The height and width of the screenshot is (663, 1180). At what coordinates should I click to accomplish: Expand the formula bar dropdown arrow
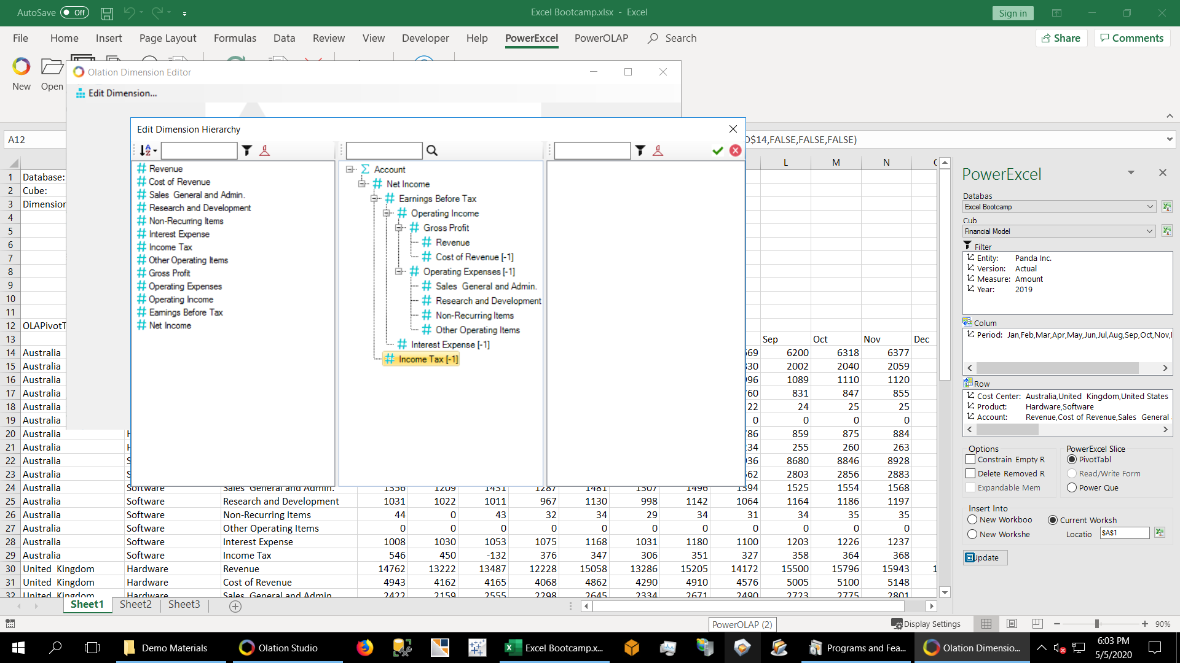1169,139
